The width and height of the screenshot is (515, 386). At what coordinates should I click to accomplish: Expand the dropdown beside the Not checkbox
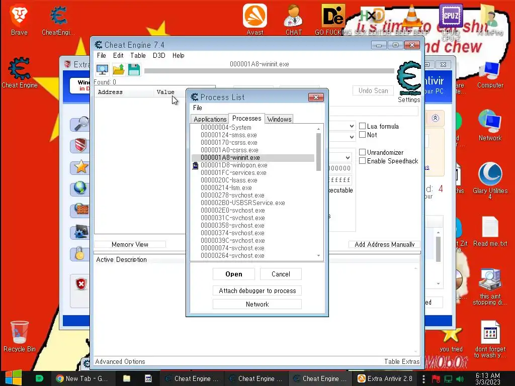pyautogui.click(x=352, y=137)
